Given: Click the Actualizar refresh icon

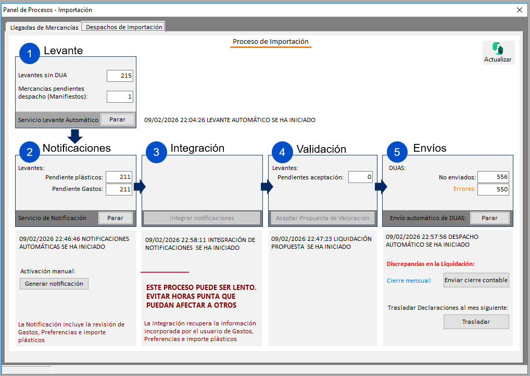Looking at the screenshot, I should point(498,49).
